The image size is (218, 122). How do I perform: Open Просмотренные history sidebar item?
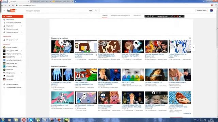tap(13, 29)
